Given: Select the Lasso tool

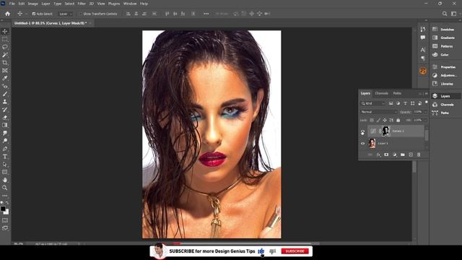Looking at the screenshot, I should pyautogui.click(x=5, y=47).
